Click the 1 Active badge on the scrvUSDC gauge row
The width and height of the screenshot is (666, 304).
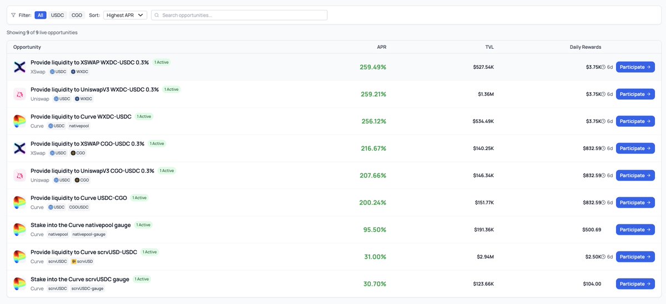(142, 279)
